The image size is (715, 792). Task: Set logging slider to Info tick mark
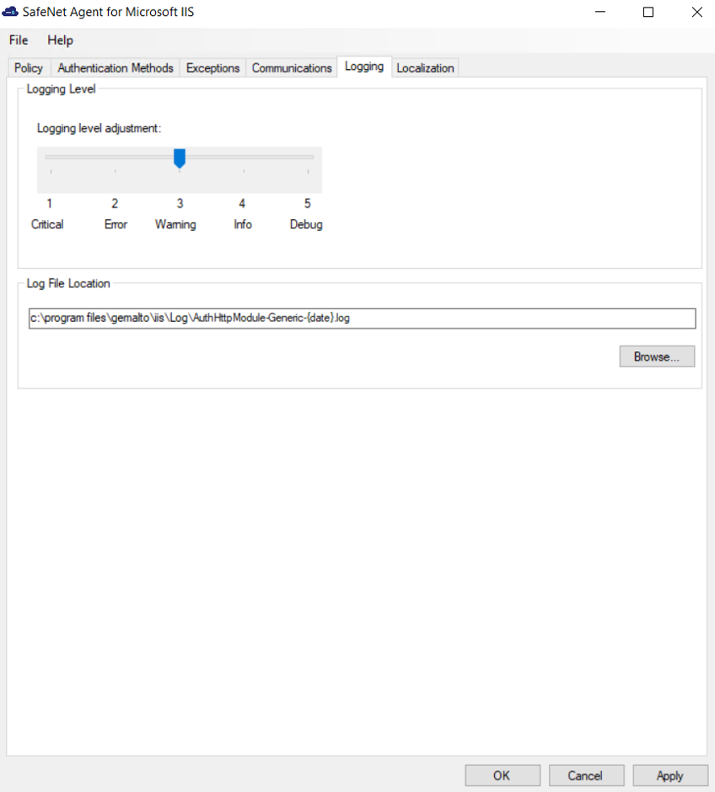[x=244, y=158]
